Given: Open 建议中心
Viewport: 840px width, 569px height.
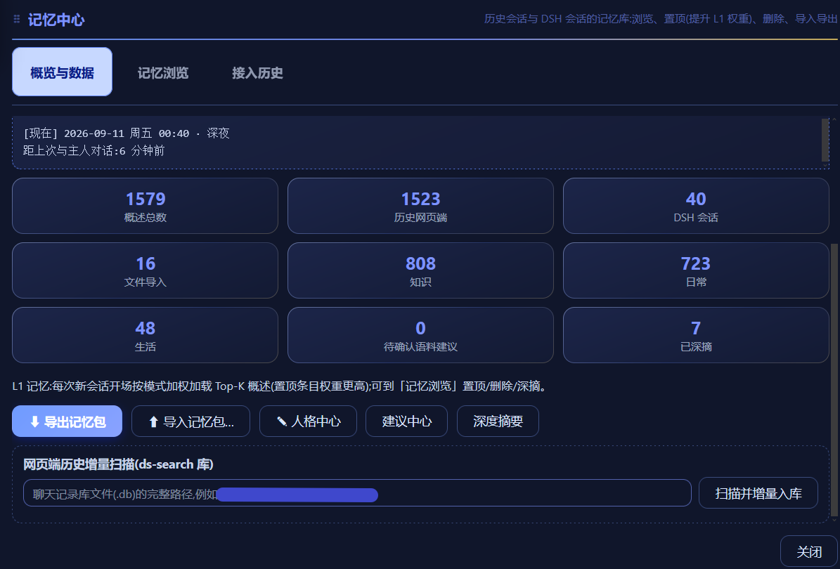Looking at the screenshot, I should coord(406,421).
